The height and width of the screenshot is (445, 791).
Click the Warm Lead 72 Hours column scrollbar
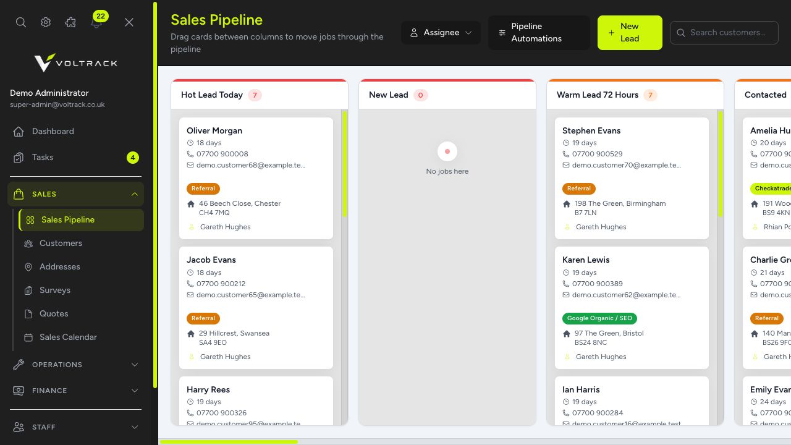click(x=720, y=163)
